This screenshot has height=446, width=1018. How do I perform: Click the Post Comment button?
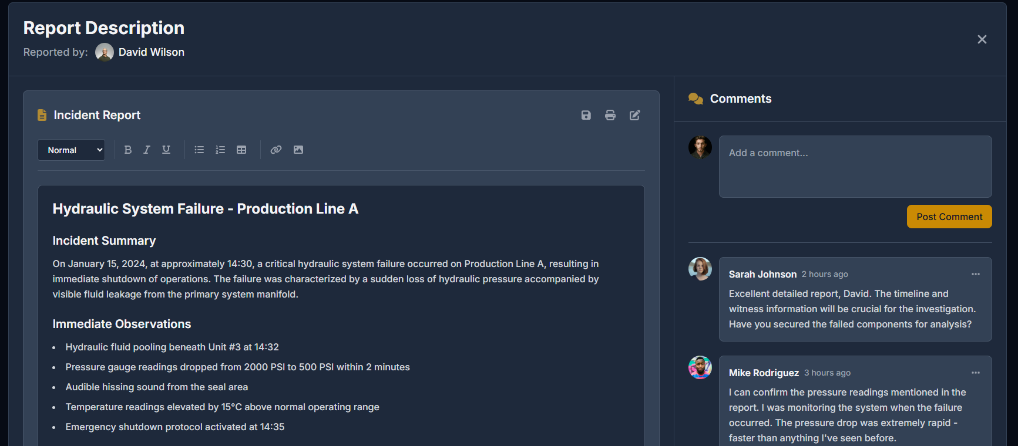949,217
